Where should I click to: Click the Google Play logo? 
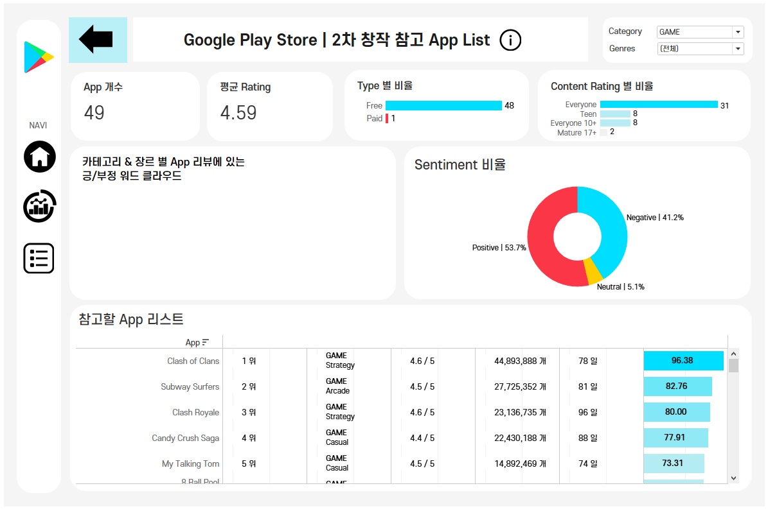(x=38, y=57)
